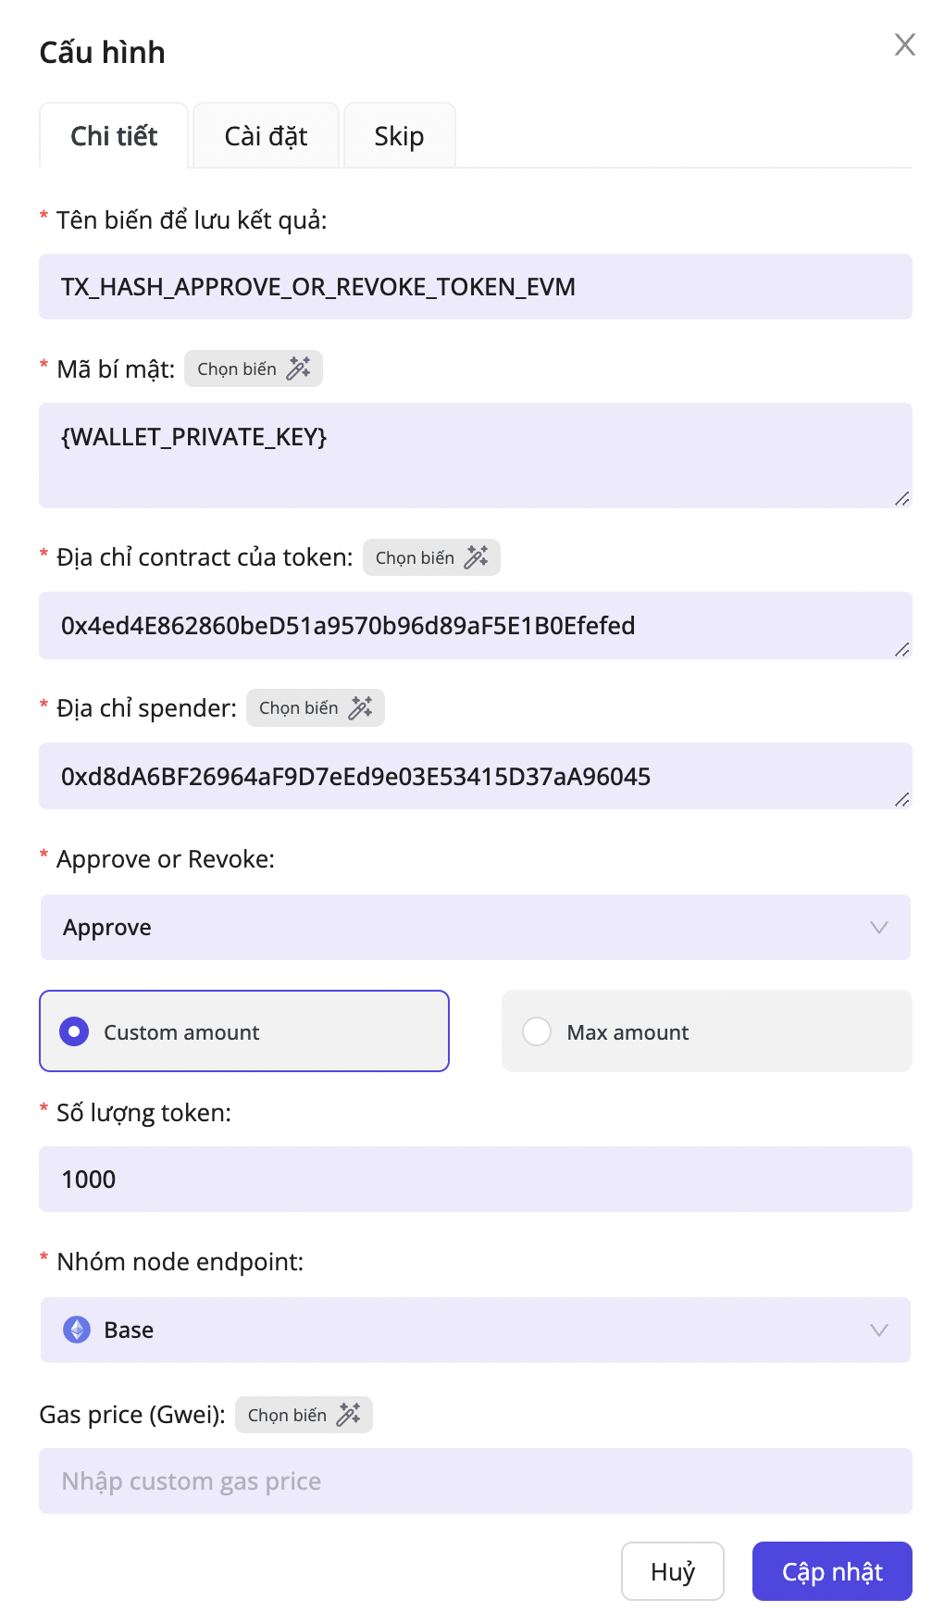944x1624 pixels.
Task: Click the Base network Ethereum icon
Action: 77,1330
